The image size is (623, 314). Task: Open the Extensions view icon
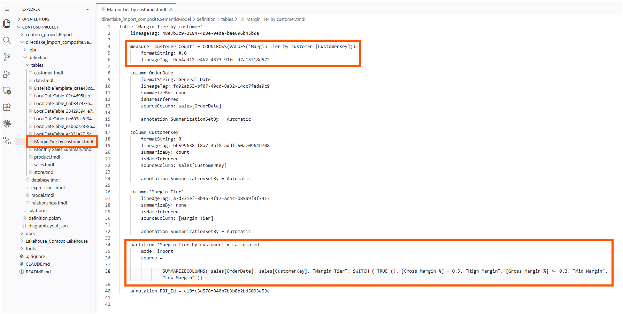pyautogui.click(x=7, y=107)
